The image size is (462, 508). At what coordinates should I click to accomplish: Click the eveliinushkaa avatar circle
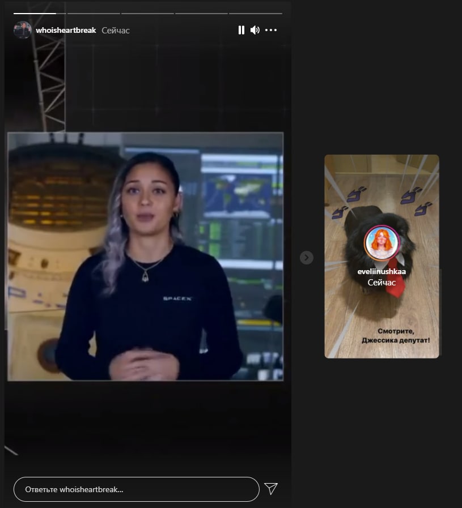[382, 243]
